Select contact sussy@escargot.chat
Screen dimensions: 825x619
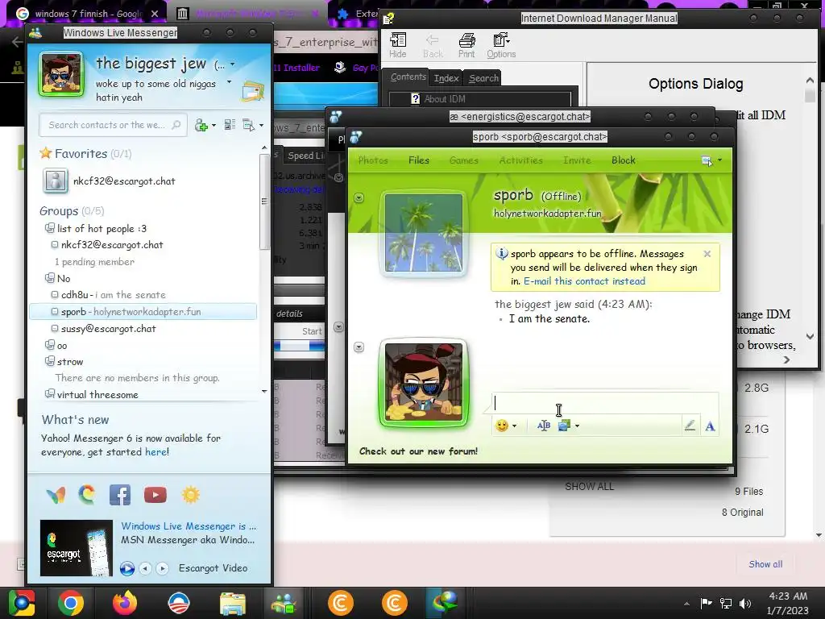tap(109, 329)
